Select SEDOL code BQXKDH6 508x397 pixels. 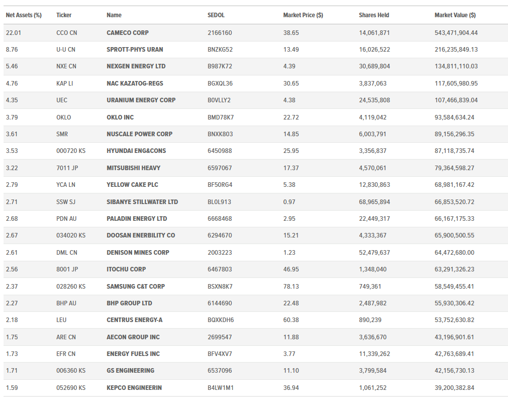pos(221,320)
